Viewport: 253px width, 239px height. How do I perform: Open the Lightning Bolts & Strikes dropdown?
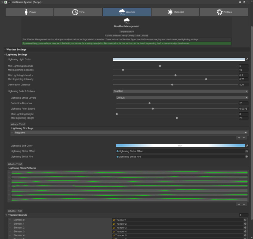click(x=181, y=91)
